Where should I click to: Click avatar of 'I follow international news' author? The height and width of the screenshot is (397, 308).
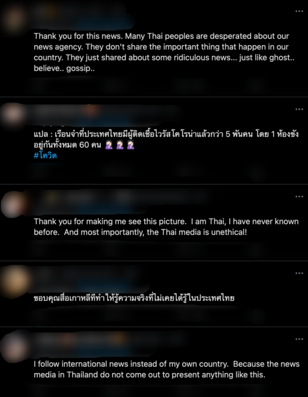pyautogui.click(x=14, y=348)
